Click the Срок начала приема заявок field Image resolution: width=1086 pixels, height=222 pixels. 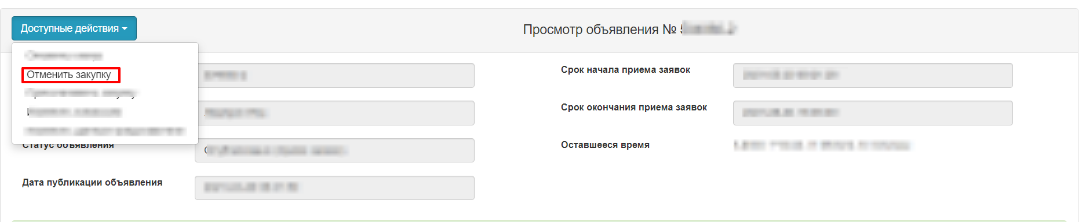pos(873,75)
